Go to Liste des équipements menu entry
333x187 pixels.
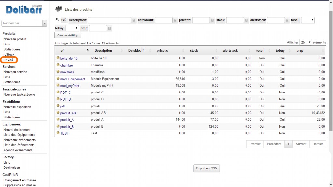(19, 135)
